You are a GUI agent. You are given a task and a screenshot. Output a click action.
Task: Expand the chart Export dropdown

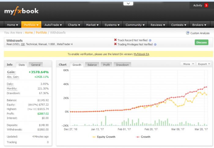point(204,64)
